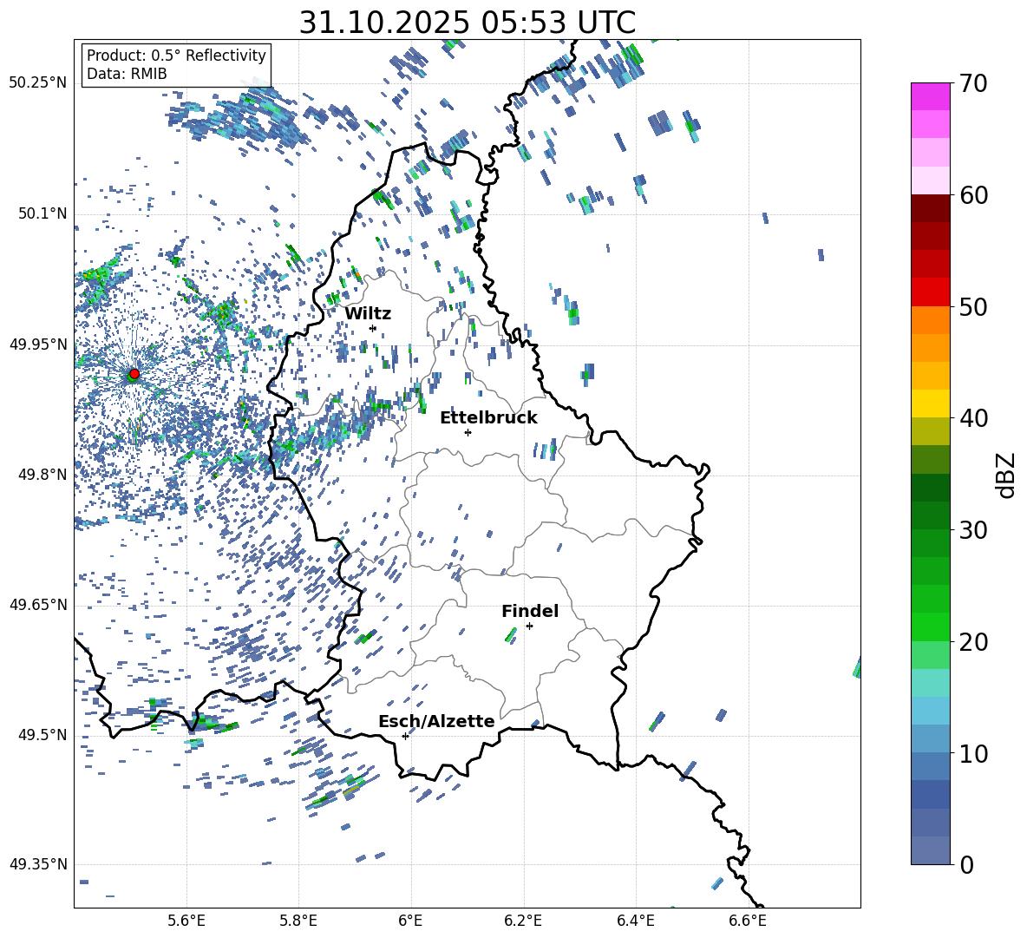Image resolution: width=1027 pixels, height=938 pixels.
Task: Click the Findel city label
Action: coord(530,612)
